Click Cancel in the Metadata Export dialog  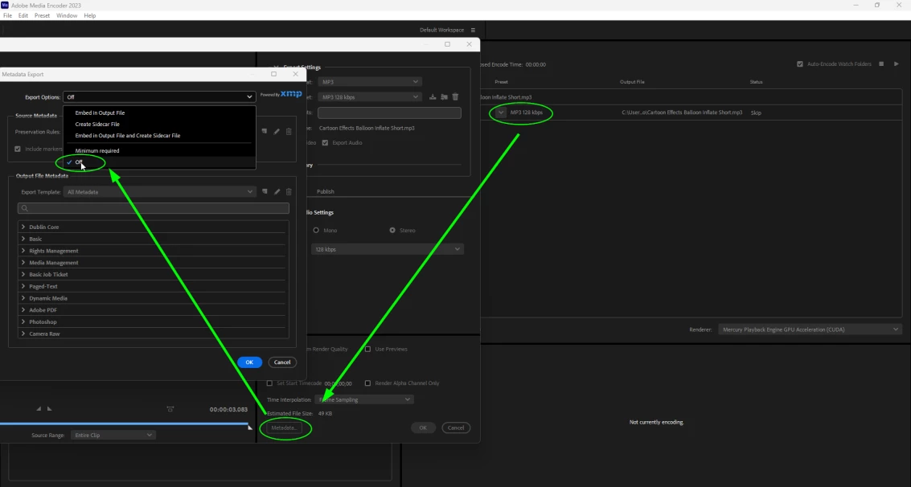pyautogui.click(x=282, y=362)
